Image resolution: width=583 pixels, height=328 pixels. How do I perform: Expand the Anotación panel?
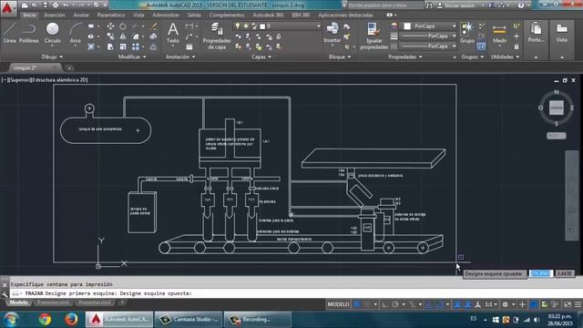pos(180,56)
